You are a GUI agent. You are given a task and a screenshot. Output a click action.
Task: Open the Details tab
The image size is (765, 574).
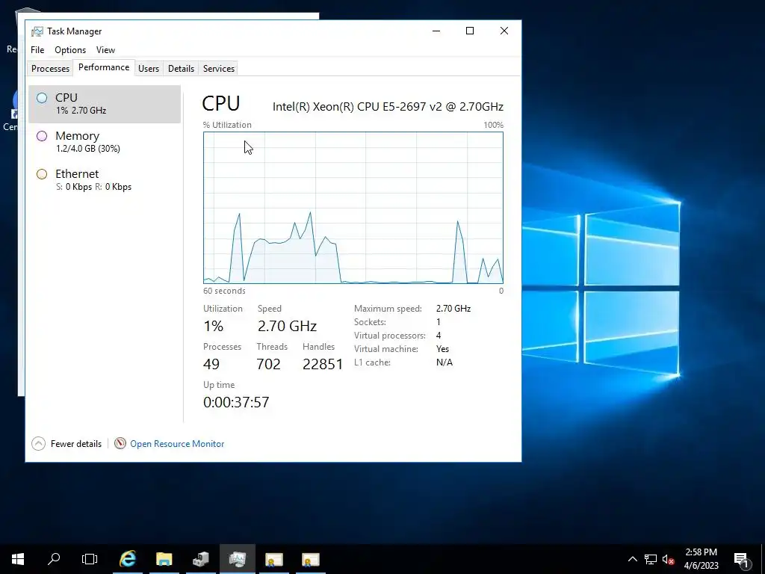(x=181, y=68)
